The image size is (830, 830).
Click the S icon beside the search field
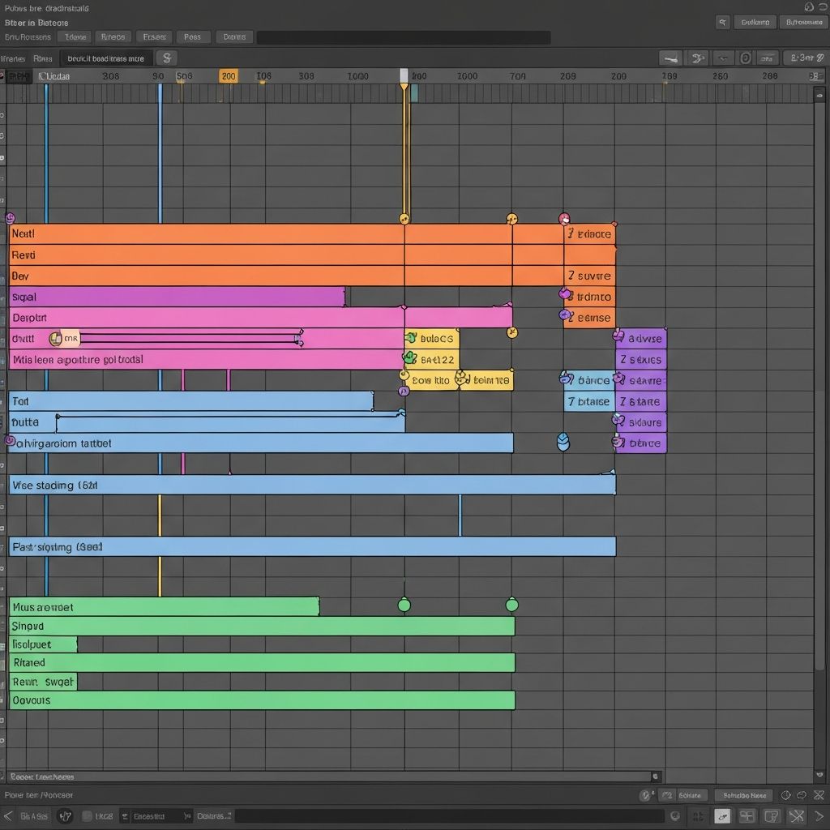coord(166,58)
